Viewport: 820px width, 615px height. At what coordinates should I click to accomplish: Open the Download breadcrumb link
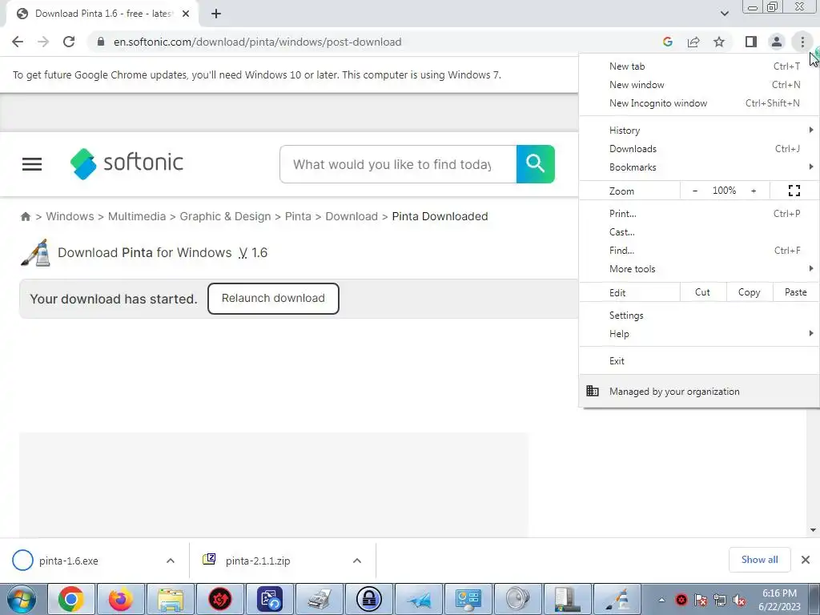(x=352, y=216)
